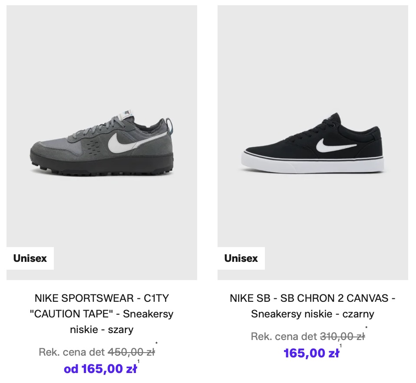Click the crossed-out 310,00 zł price
Screen dimensions: 416x383
tap(342, 336)
